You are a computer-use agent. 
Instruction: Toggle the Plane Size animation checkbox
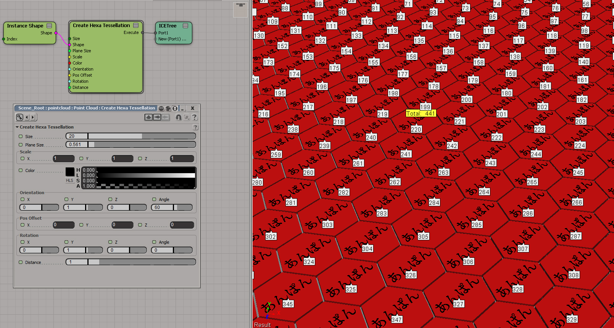pyautogui.click(x=21, y=145)
